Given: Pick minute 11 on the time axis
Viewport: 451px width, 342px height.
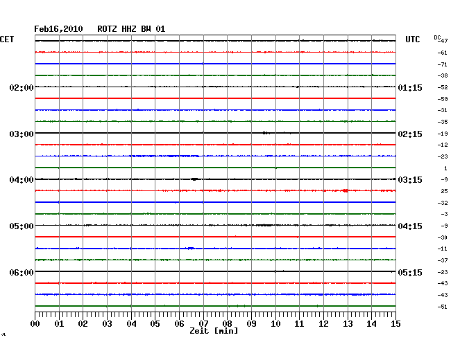Looking at the screenshot, I should tap(299, 323).
